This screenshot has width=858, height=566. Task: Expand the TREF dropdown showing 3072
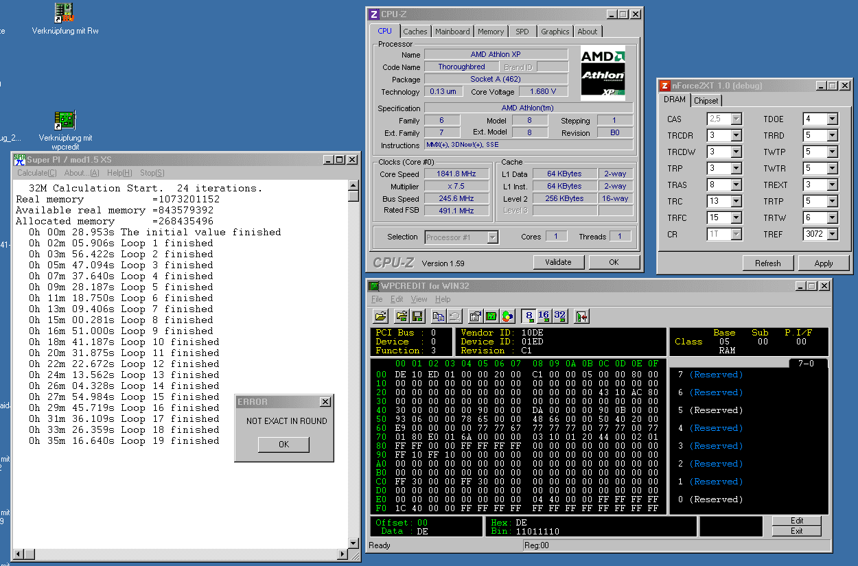[833, 235]
